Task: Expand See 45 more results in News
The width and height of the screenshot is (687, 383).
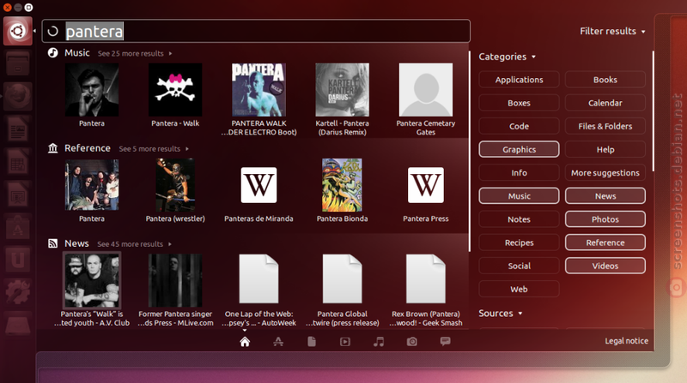Action: tap(135, 244)
